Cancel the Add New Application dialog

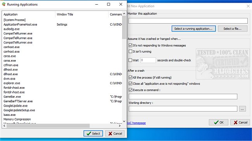[x=240, y=122]
